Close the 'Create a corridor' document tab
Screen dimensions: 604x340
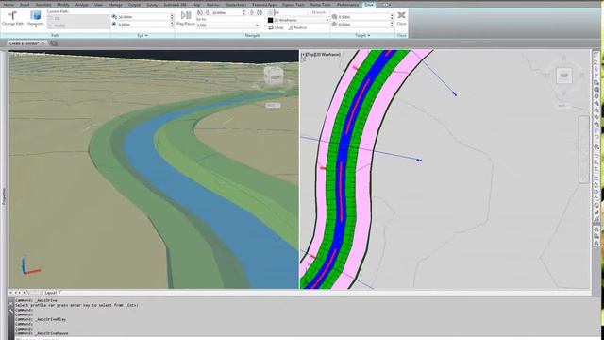pos(42,43)
